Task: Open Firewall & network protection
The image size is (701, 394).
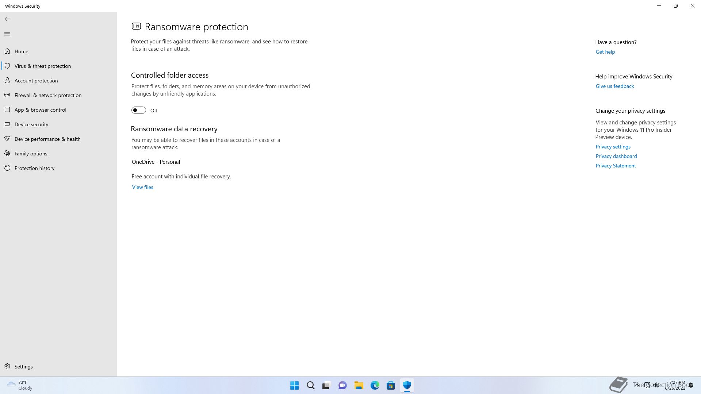Action: [58, 95]
